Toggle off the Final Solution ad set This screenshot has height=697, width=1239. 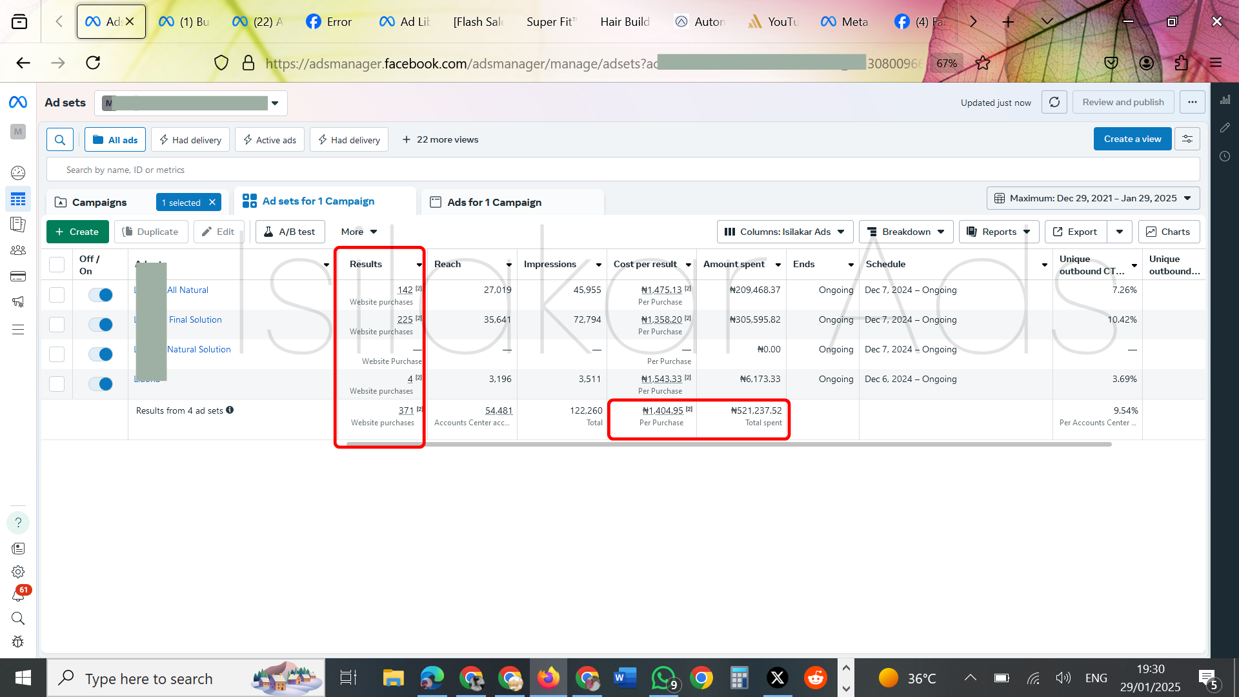[x=101, y=325]
